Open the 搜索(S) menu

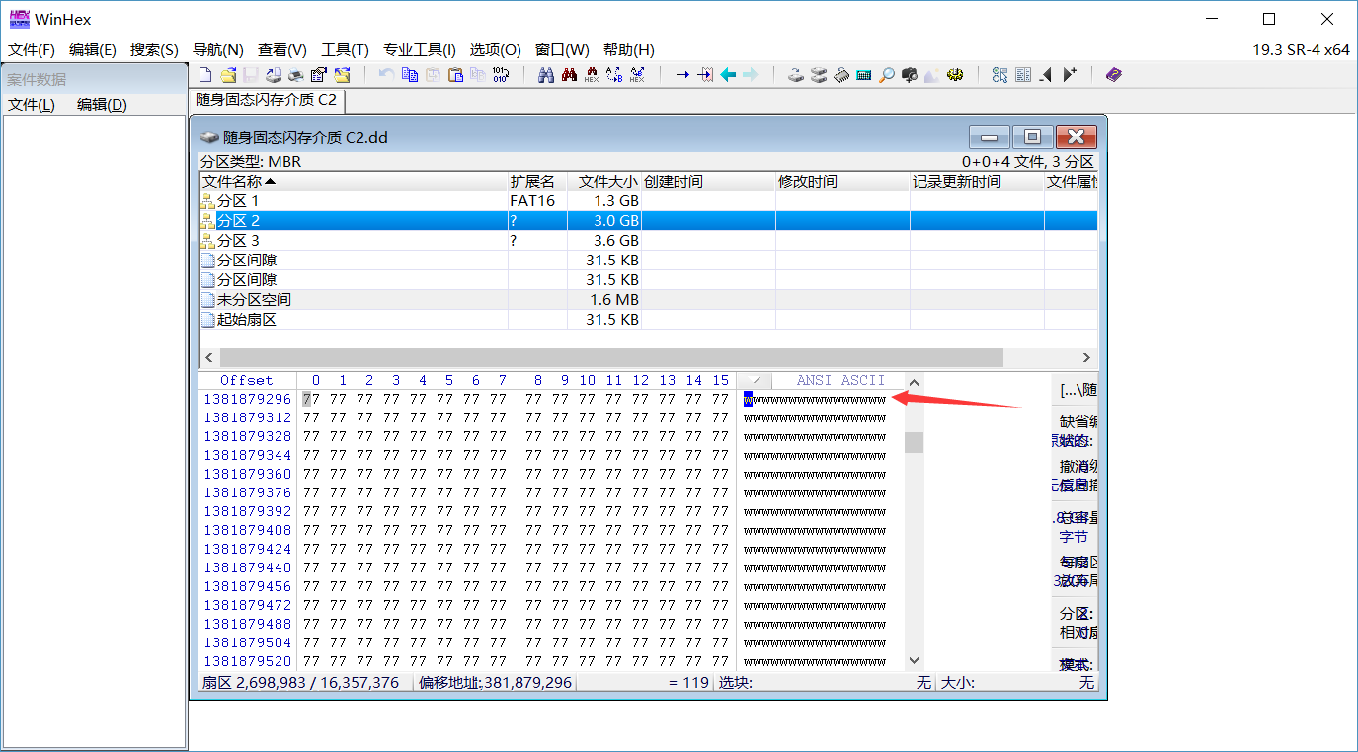pos(154,49)
